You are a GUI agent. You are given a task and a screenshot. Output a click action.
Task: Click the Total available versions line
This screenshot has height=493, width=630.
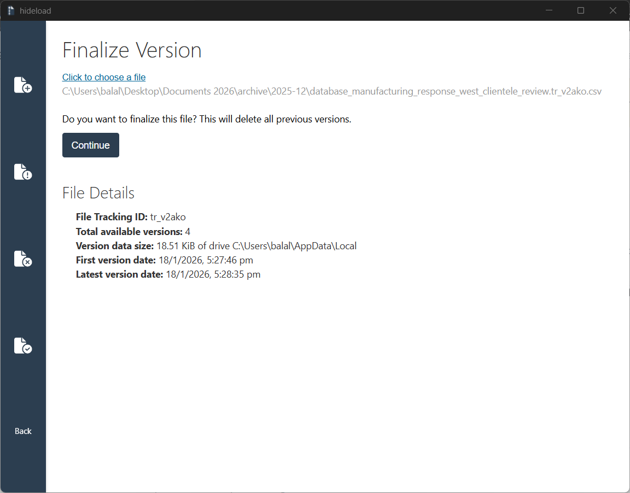tap(133, 231)
